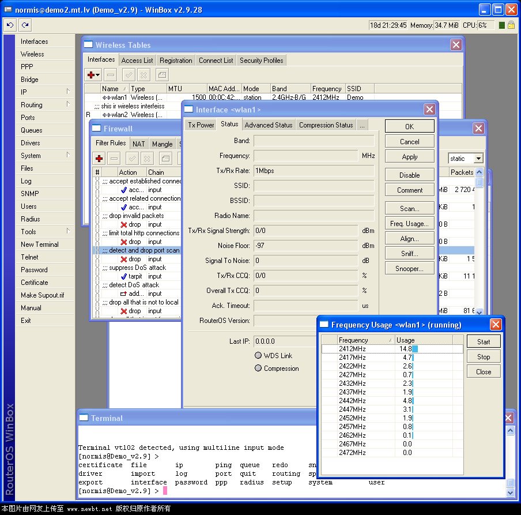Image resolution: width=521 pixels, height=515 pixels.
Task: Open the Wireless menu in the sidebar
Action: tap(45, 54)
